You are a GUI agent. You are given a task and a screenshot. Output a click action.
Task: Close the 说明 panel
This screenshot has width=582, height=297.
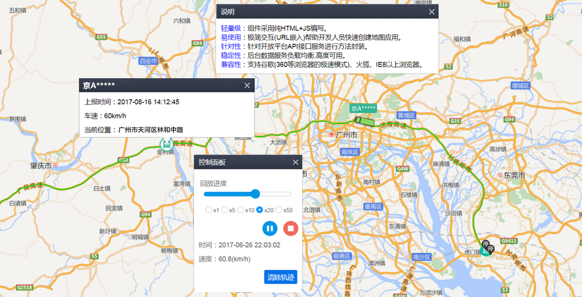click(x=432, y=12)
